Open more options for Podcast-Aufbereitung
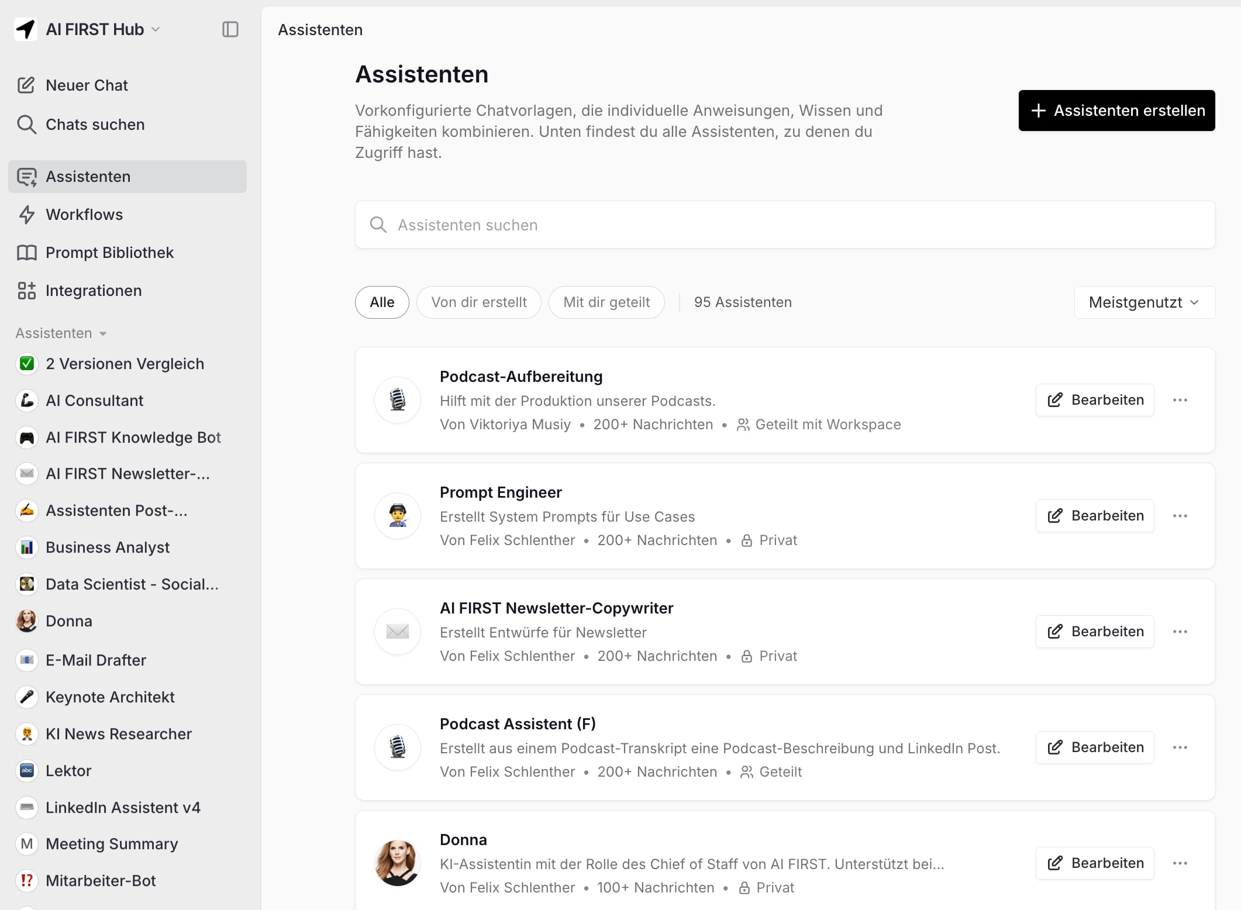This screenshot has width=1241, height=910. coord(1180,400)
